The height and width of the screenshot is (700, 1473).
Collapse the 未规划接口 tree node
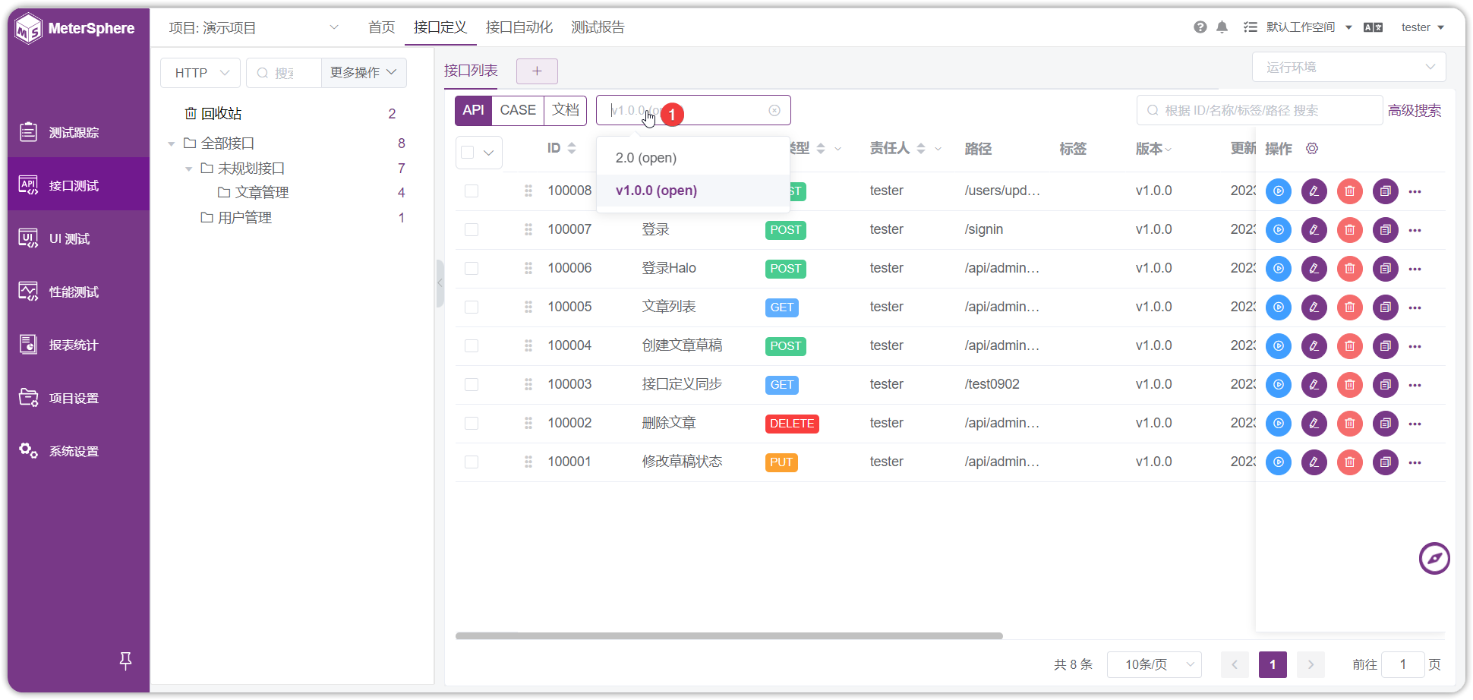(x=189, y=169)
